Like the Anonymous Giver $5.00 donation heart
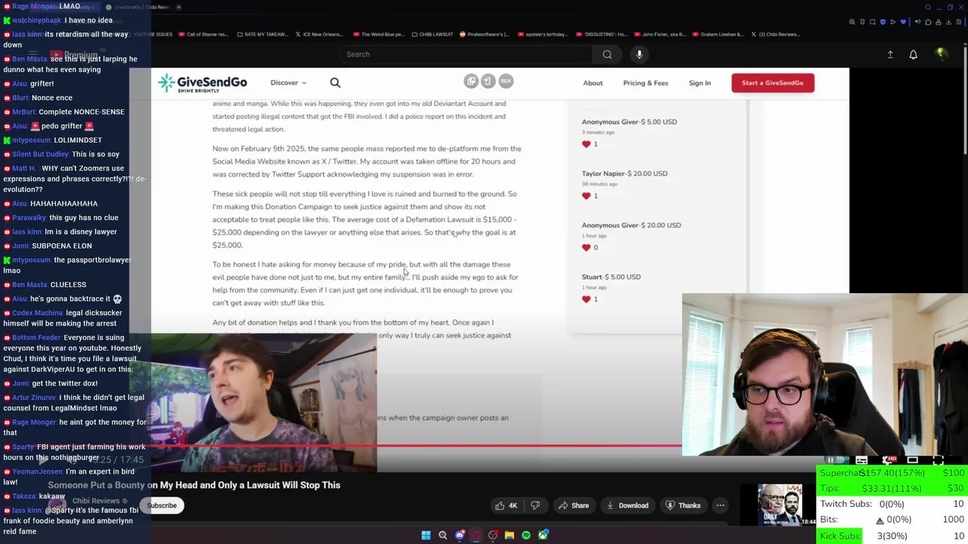The image size is (968, 544). (586, 144)
